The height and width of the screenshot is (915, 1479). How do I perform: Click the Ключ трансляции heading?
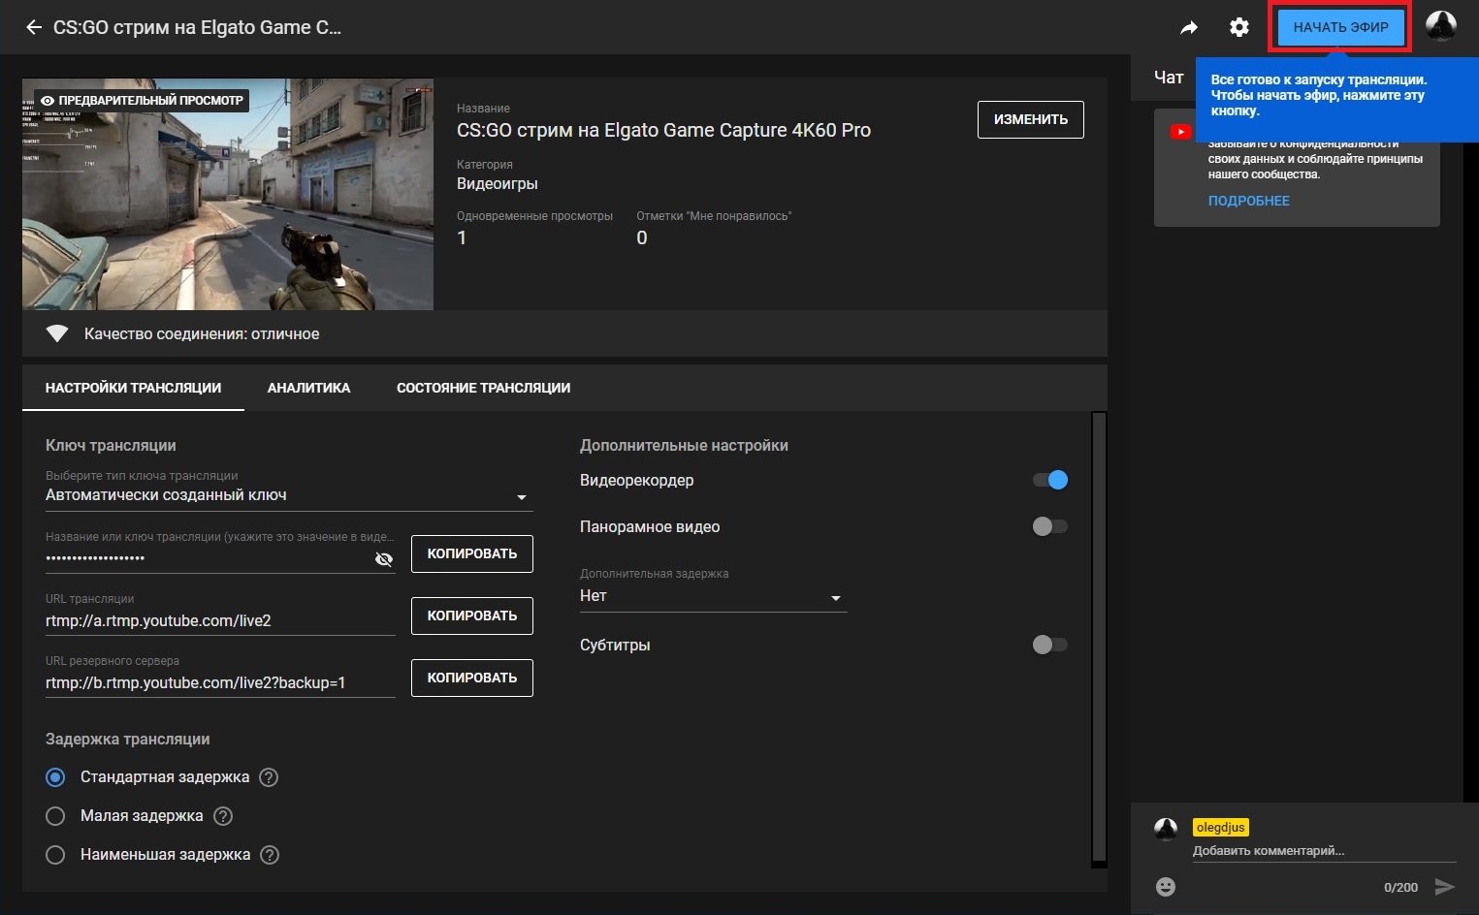pos(111,446)
